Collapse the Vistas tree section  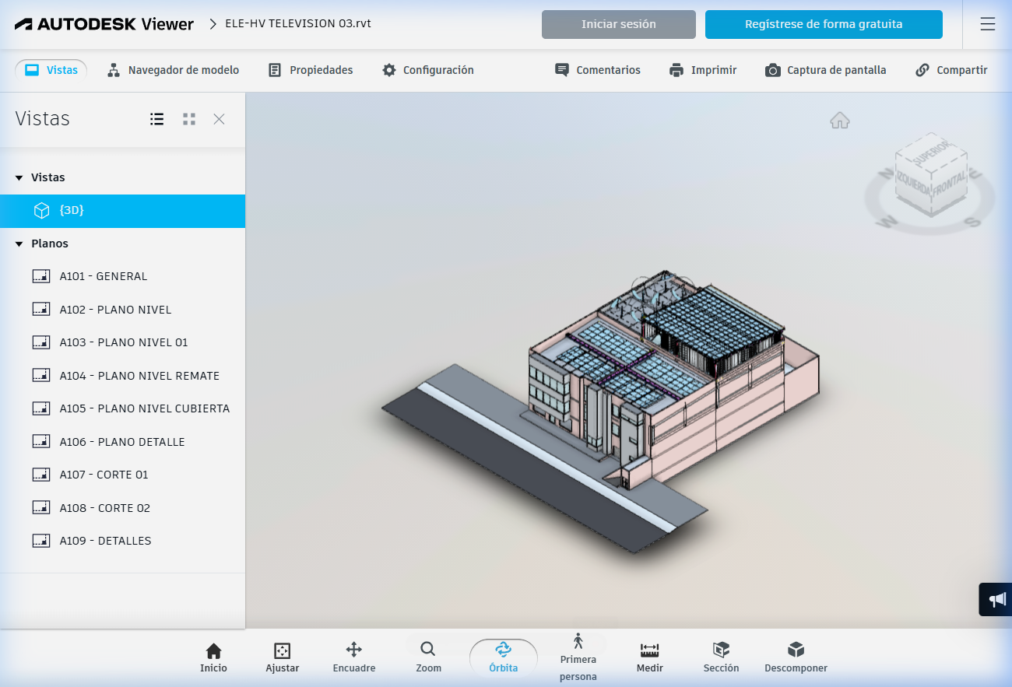pos(19,178)
